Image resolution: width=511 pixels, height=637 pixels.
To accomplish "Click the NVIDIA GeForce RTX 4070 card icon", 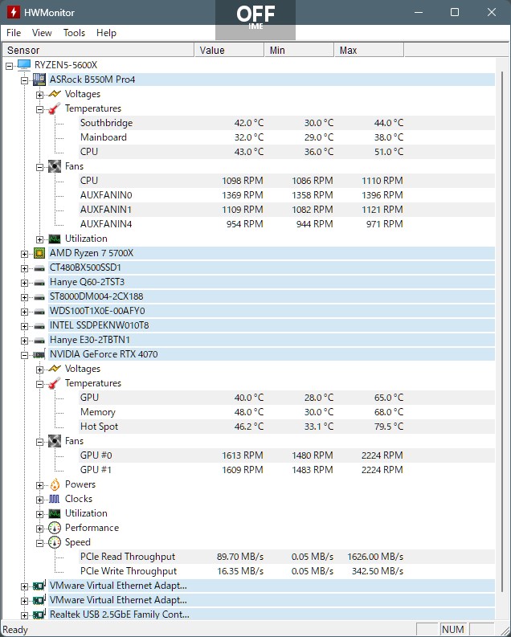I will tap(39, 354).
